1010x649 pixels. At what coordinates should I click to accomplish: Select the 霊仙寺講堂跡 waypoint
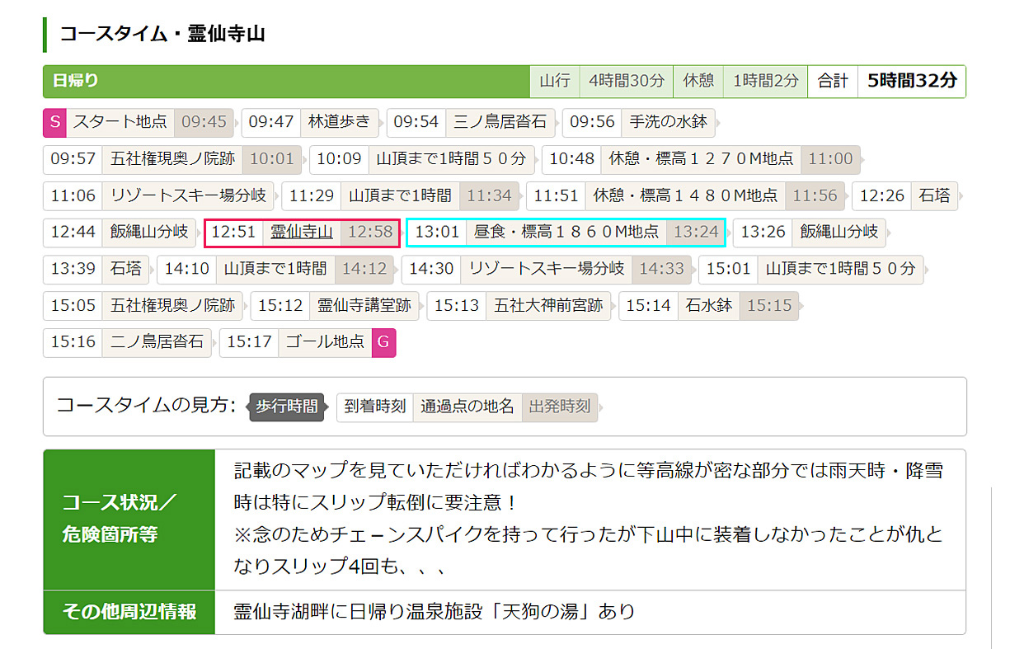pyautogui.click(x=364, y=305)
